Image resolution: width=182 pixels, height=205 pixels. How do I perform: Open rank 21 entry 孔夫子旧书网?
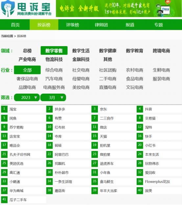click(x=20, y=155)
